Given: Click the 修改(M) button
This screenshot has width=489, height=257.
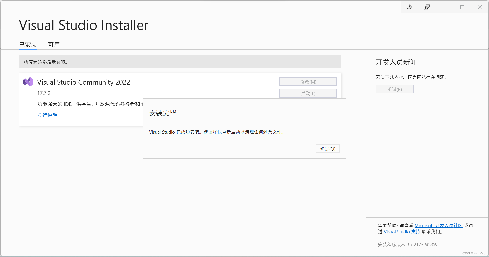Looking at the screenshot, I should (308, 82).
